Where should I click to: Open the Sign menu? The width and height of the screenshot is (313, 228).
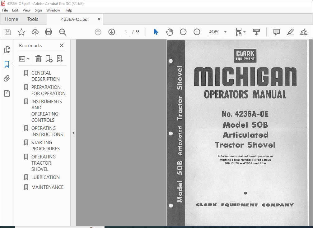pyautogui.click(x=38, y=10)
